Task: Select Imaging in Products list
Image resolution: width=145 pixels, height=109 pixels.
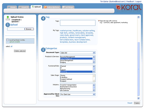Action: pos(76,62)
